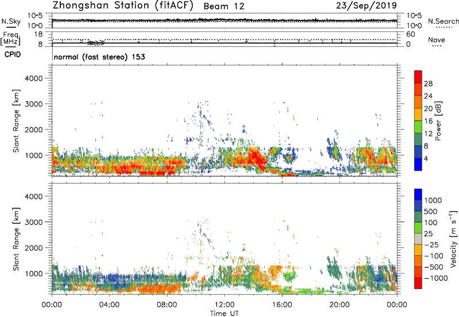Click the right-side '10^5' noise tick
459x317 pixels.
click(414, 16)
